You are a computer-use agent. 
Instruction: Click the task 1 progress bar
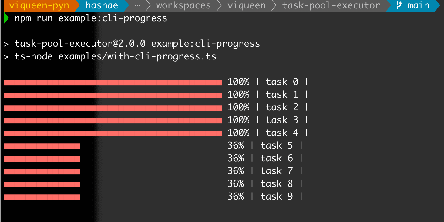click(x=113, y=95)
